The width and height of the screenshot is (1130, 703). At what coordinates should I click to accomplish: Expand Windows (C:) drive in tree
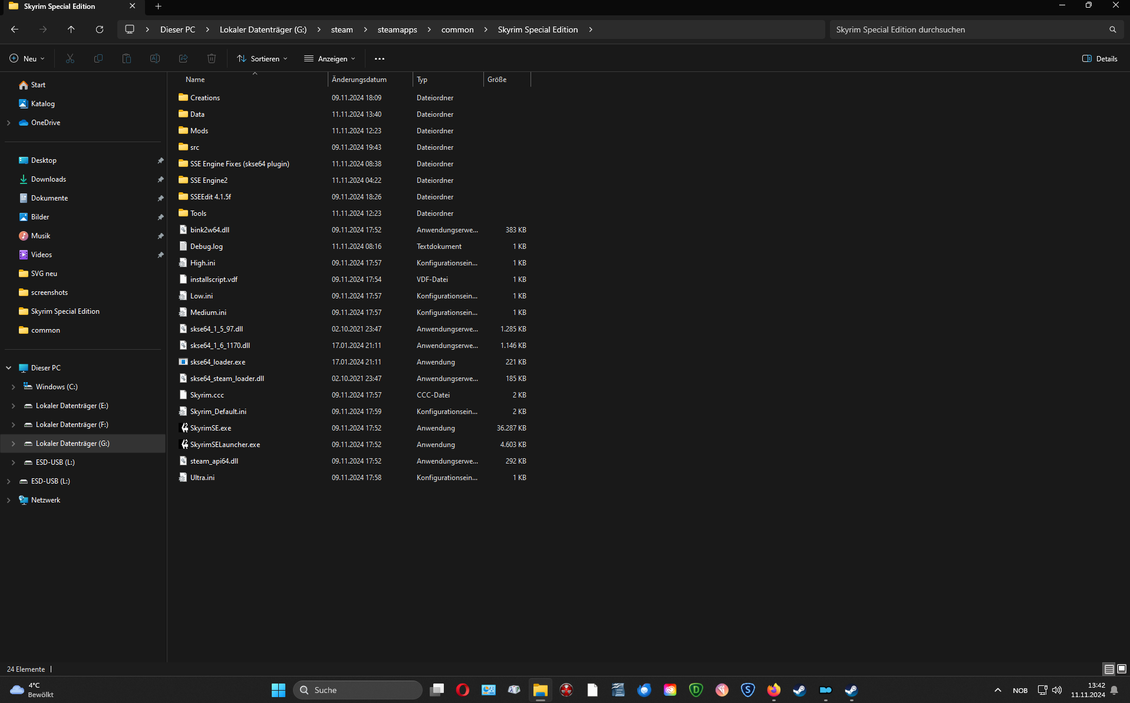(14, 387)
